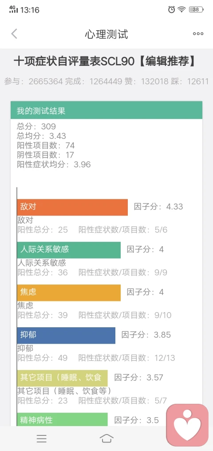Tap the 赞：132018 like count
Image resolution: width=213 pixels, height=451 pixels.
coord(146,81)
